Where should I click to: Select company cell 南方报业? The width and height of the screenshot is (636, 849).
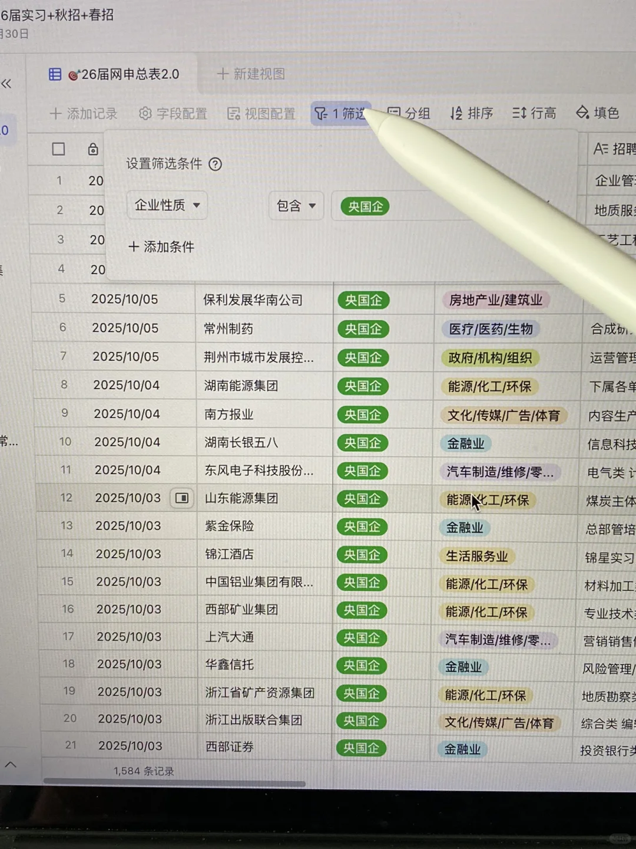pos(264,414)
